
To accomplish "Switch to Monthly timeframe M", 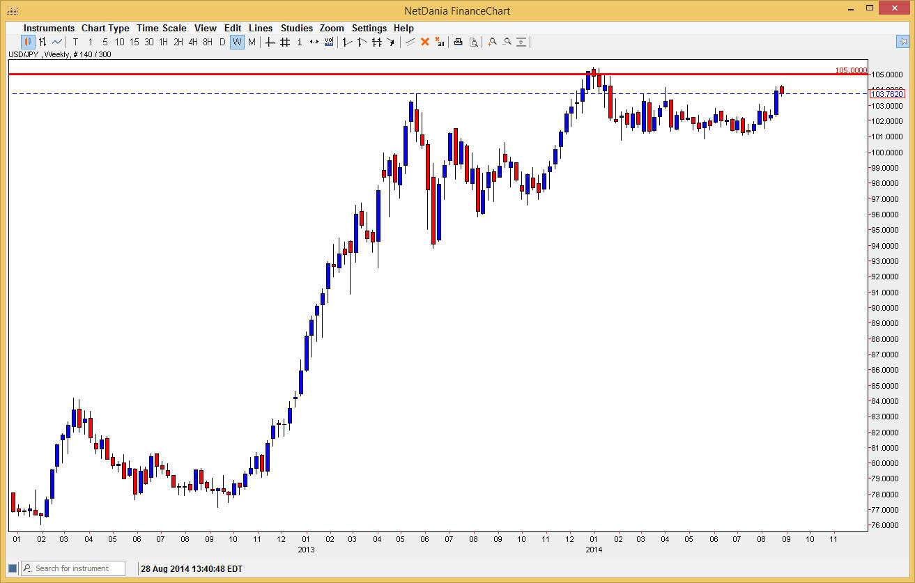I will click(x=252, y=42).
